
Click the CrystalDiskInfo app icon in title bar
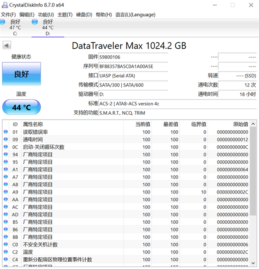tap(5, 5)
